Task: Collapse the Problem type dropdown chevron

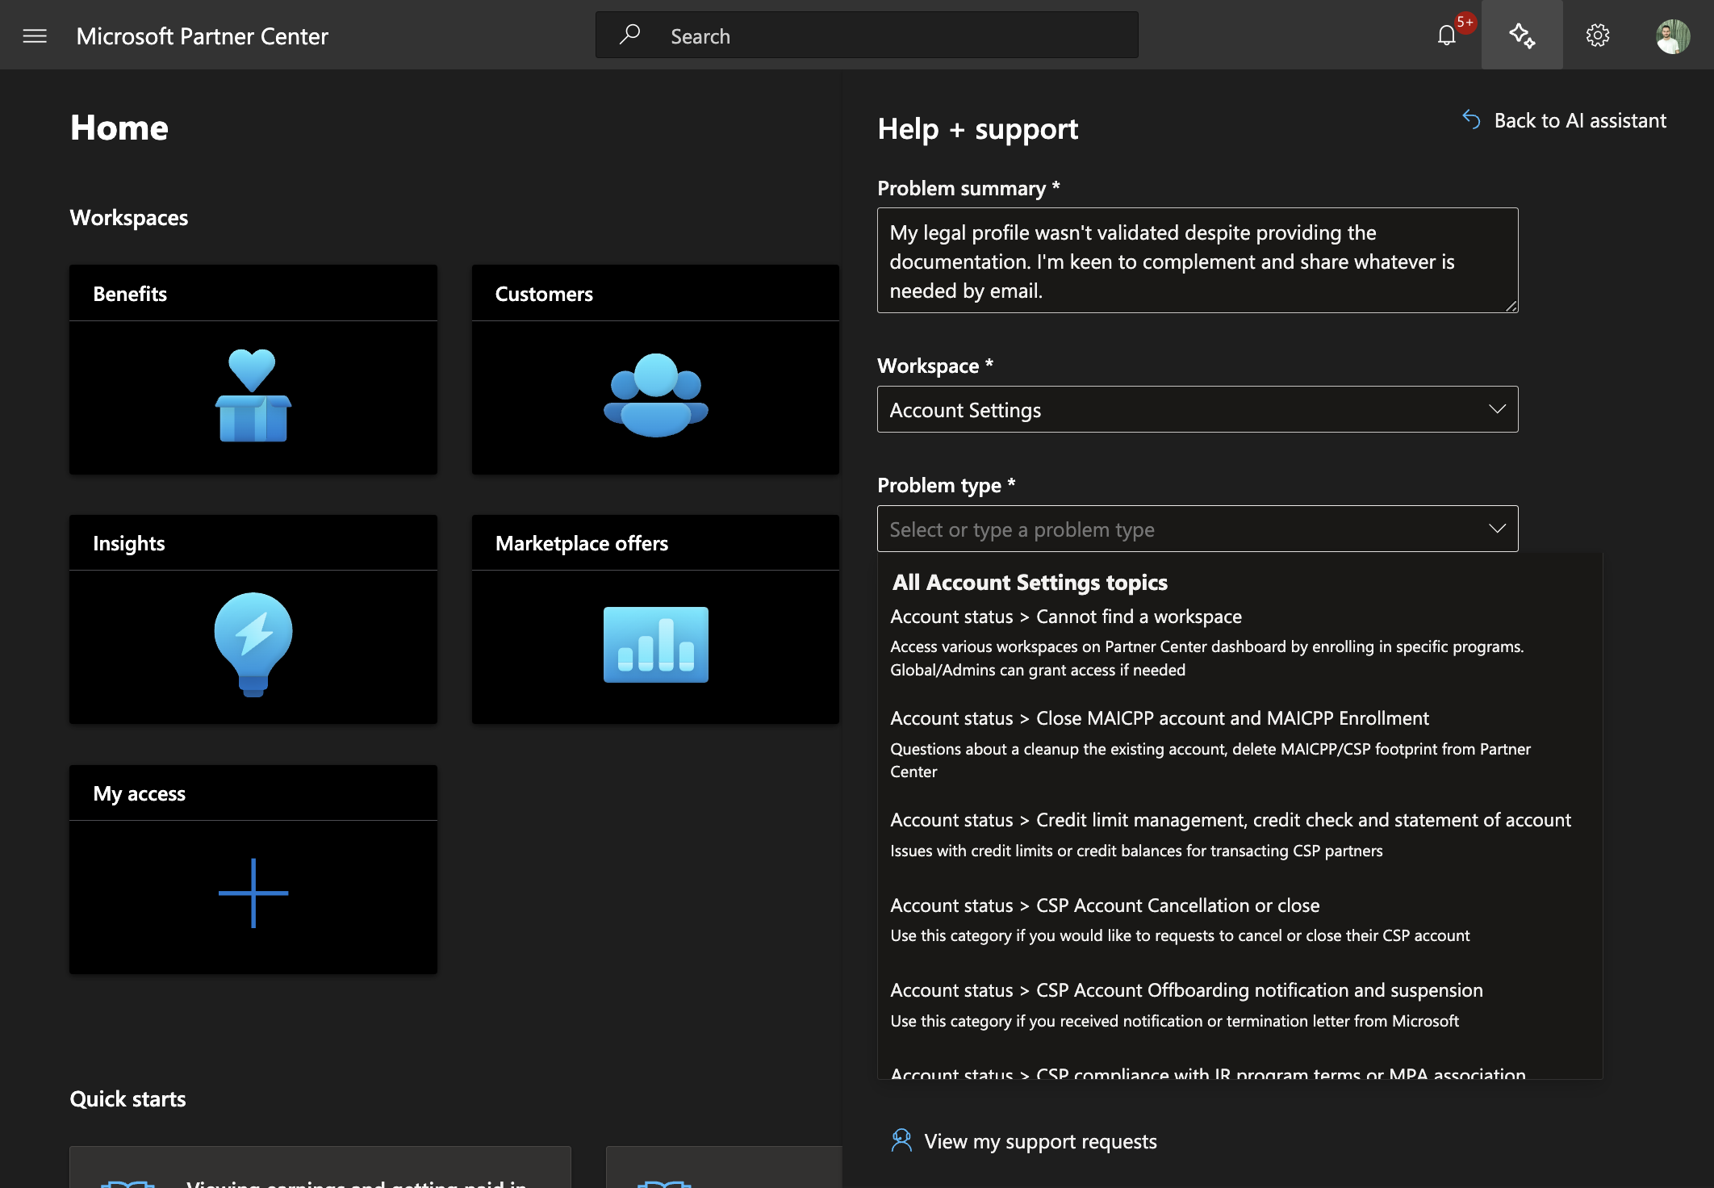Action: (1497, 529)
